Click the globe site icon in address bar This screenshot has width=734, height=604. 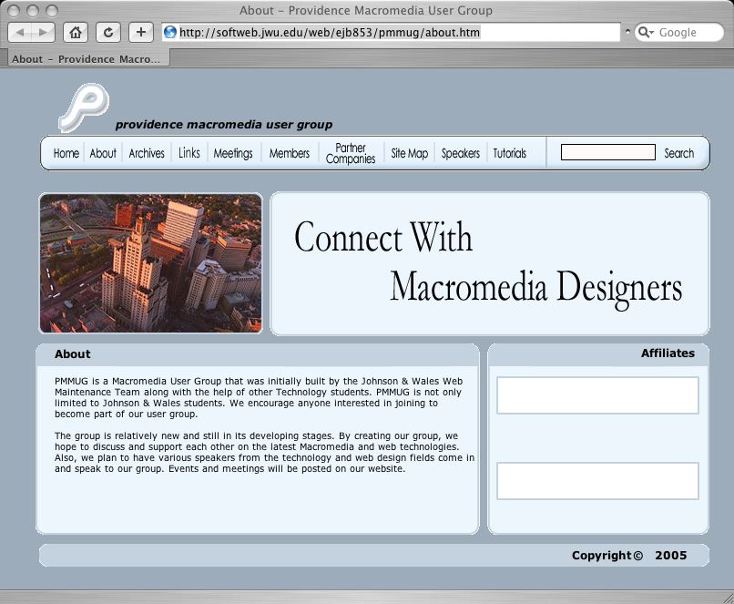pyautogui.click(x=170, y=32)
